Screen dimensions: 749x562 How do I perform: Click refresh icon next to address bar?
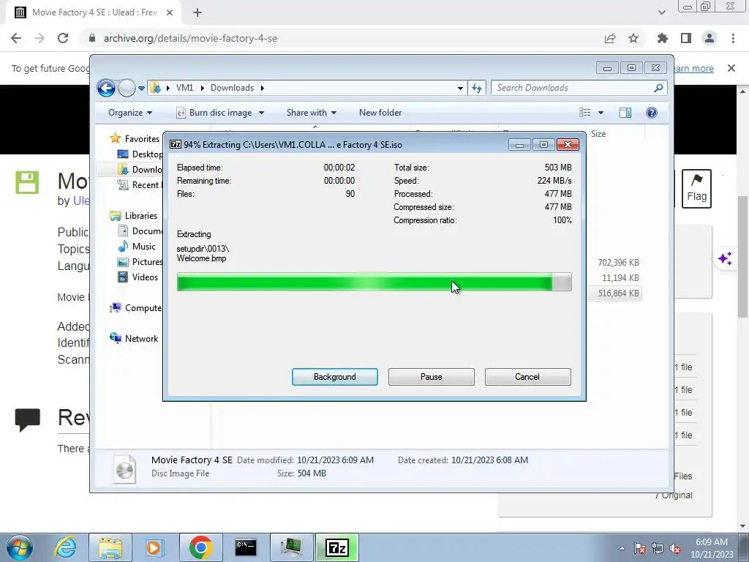(x=477, y=88)
